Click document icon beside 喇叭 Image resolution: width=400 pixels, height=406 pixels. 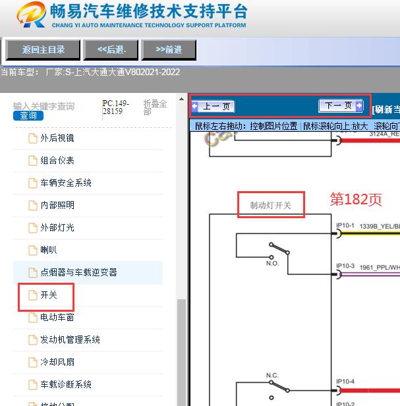click(33, 250)
